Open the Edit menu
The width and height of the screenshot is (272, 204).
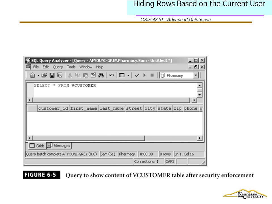click(x=46, y=67)
